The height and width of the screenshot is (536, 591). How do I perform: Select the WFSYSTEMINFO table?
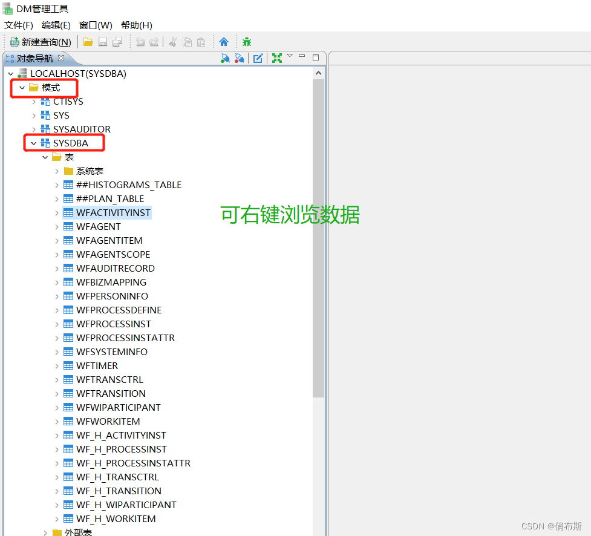click(x=111, y=352)
